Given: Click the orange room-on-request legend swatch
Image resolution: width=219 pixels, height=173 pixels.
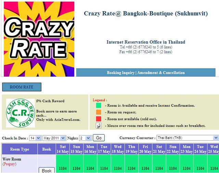Looking at the screenshot, I should pyautogui.click(x=99, y=112).
